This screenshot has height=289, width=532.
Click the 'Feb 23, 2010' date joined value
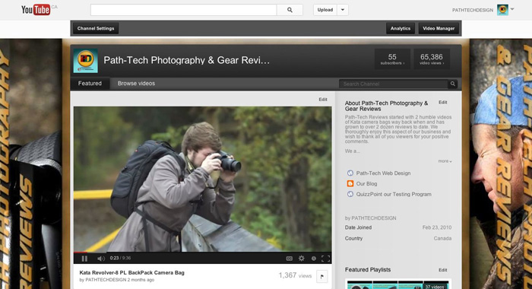[x=437, y=227]
